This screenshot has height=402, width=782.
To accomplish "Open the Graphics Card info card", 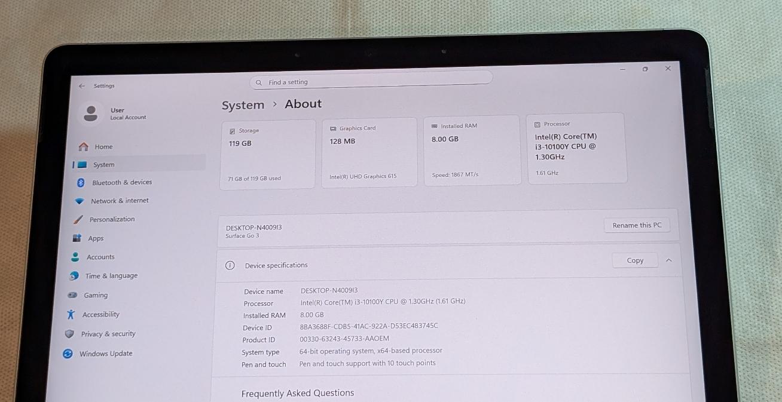I will (x=369, y=152).
